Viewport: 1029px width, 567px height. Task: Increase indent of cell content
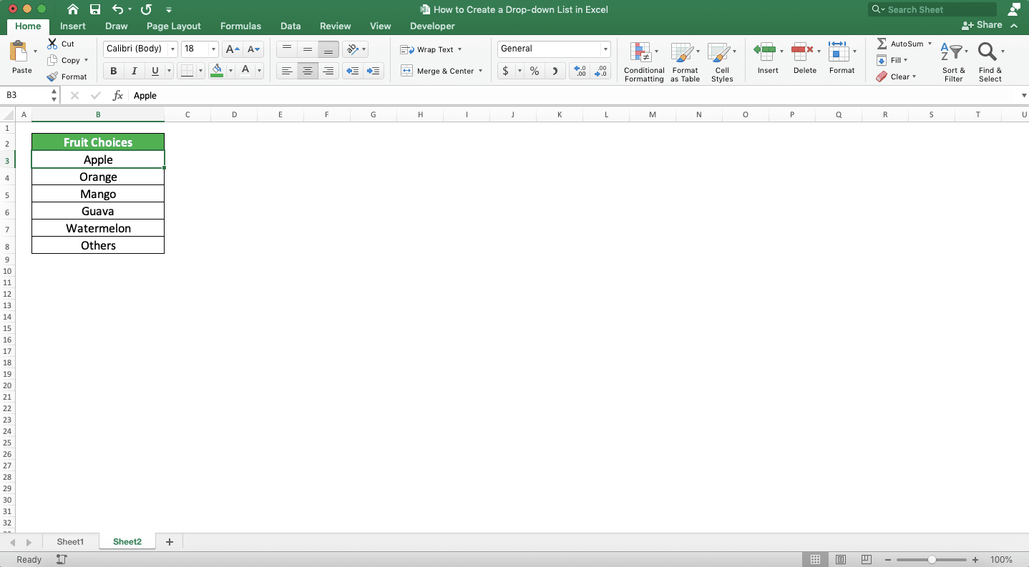tap(373, 71)
